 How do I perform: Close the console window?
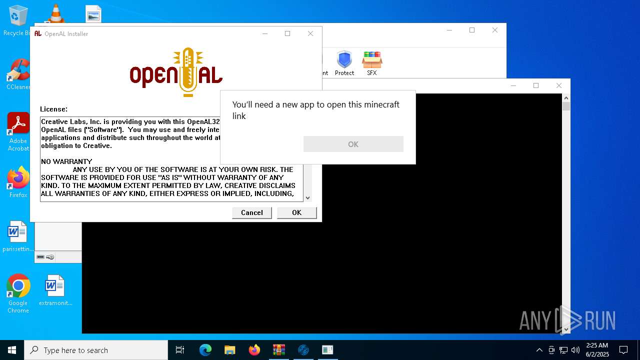(x=559, y=85)
